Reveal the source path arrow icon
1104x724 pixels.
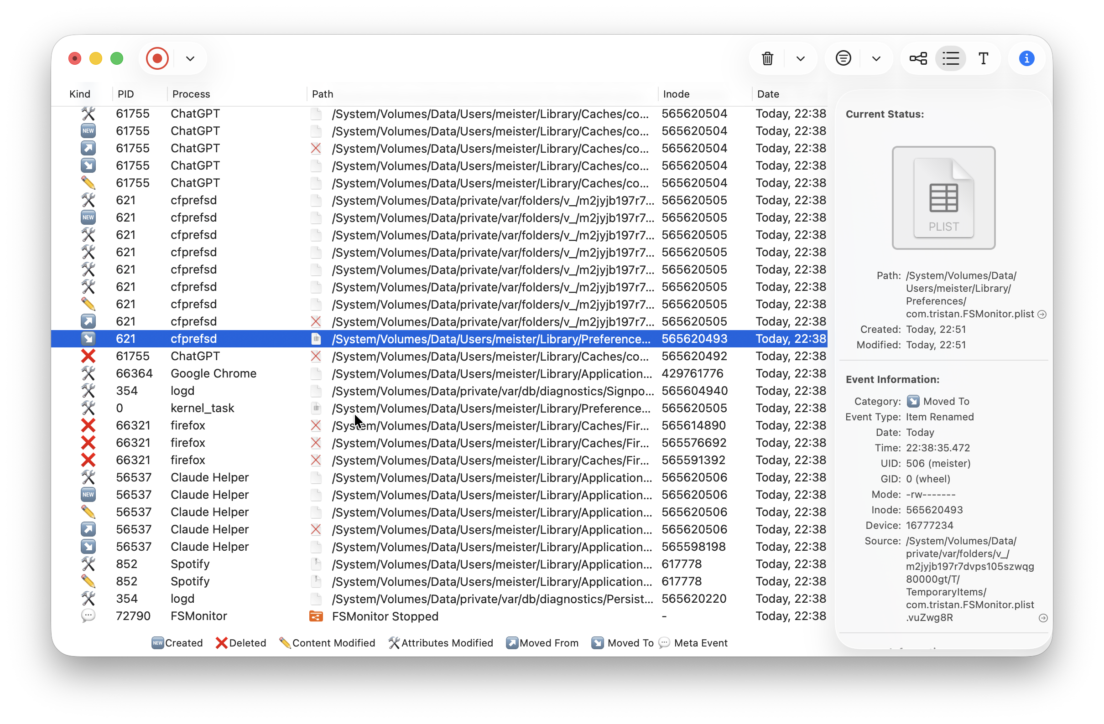pos(1043,618)
